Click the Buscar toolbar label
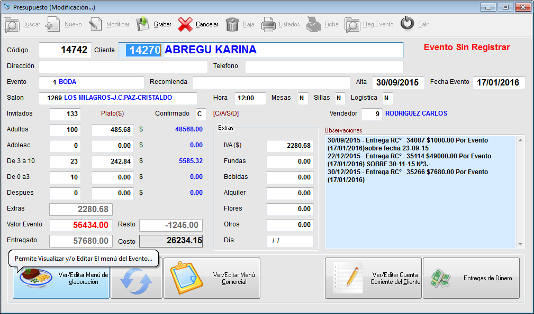 31,24
